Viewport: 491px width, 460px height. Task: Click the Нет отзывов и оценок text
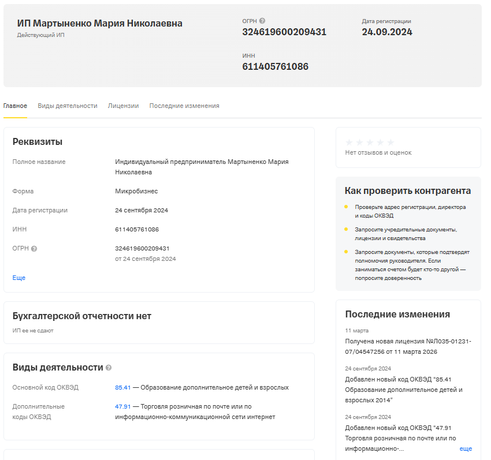click(x=378, y=152)
